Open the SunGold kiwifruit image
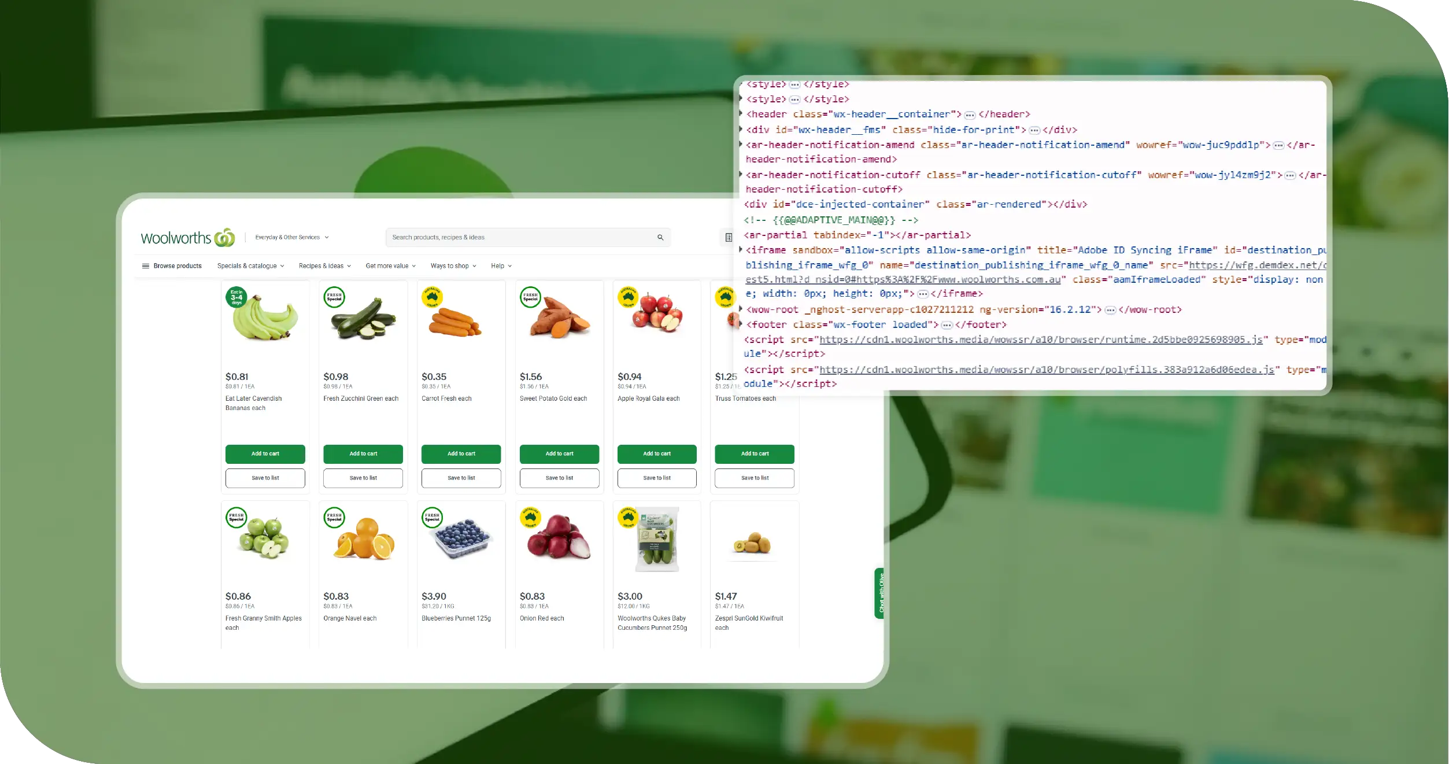1449x764 pixels. point(752,544)
